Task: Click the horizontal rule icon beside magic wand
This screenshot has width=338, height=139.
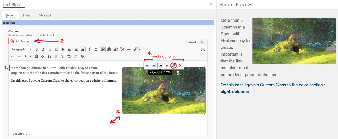Action: (x=129, y=49)
